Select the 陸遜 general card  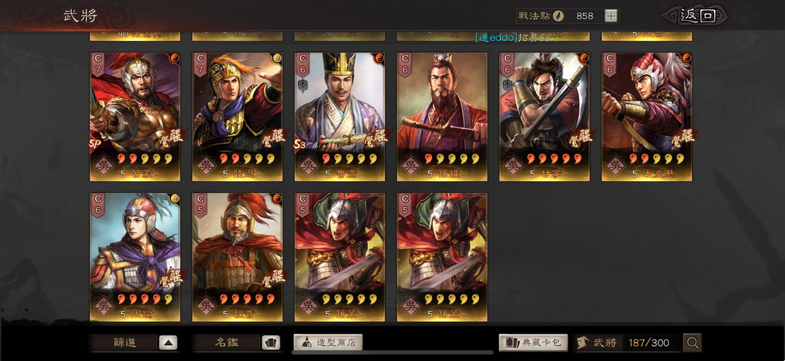point(238,117)
